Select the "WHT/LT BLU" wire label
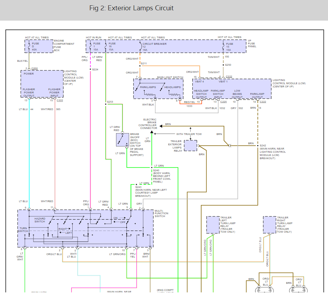 point(72,255)
